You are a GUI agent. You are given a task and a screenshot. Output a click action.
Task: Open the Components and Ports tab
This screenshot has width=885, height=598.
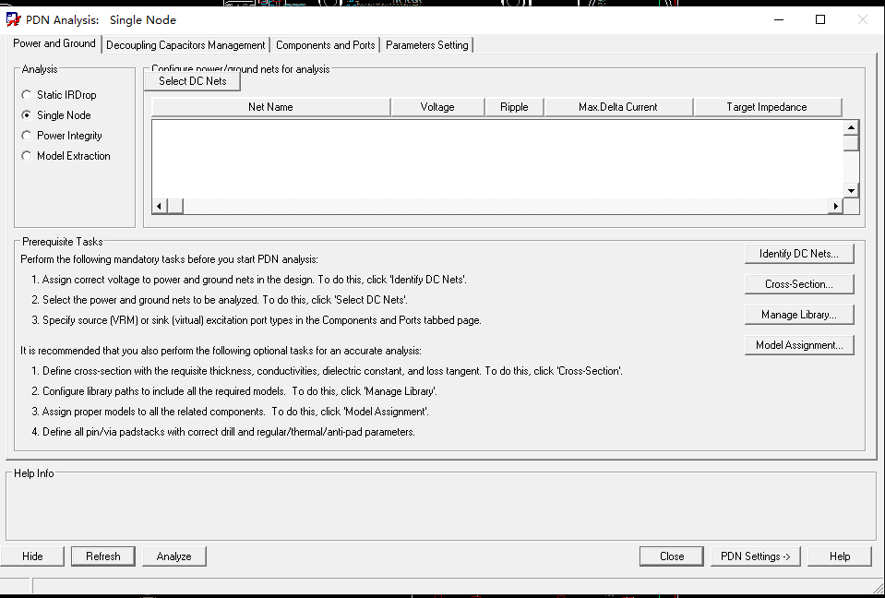pyautogui.click(x=325, y=43)
